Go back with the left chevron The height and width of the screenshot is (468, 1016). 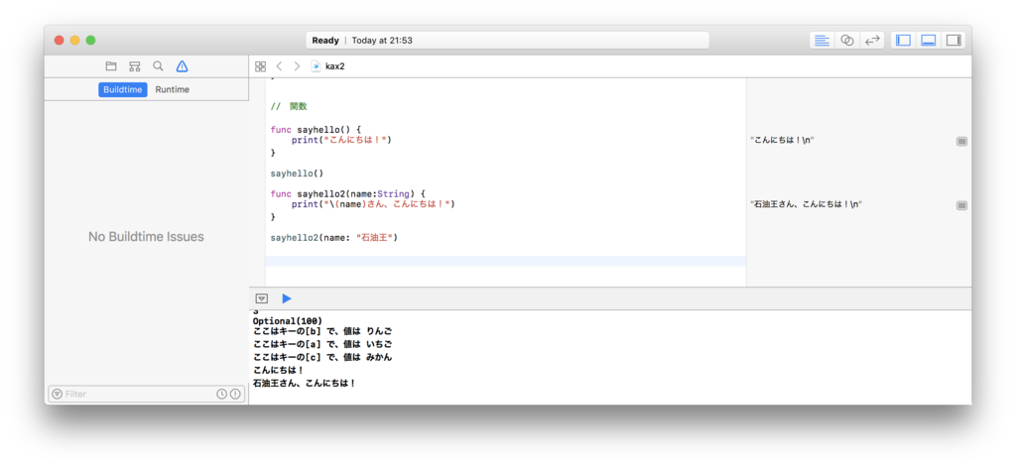point(279,66)
